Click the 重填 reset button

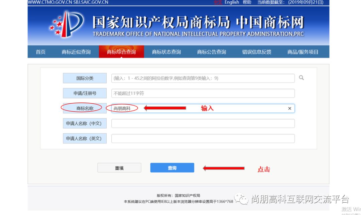[x=119, y=168]
